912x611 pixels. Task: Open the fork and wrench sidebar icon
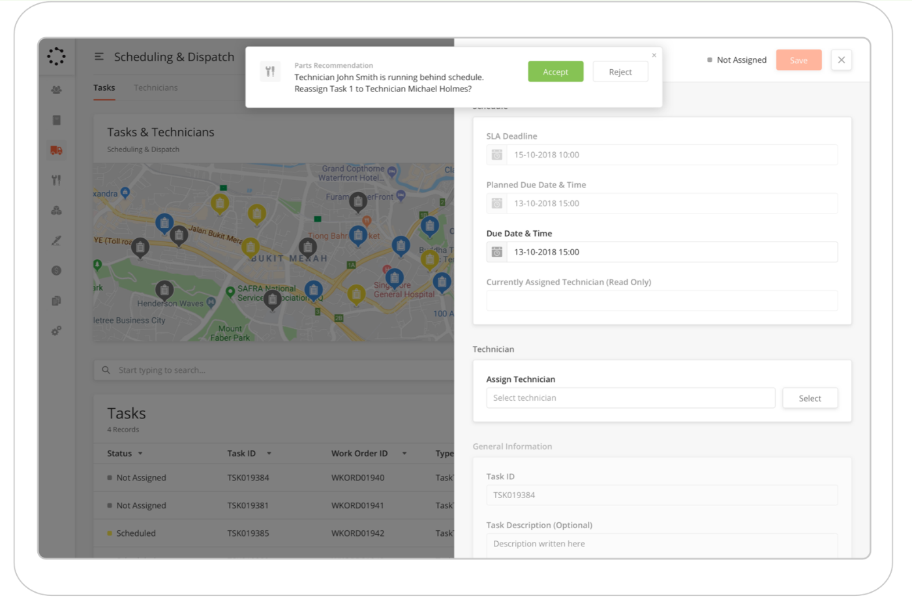[57, 180]
